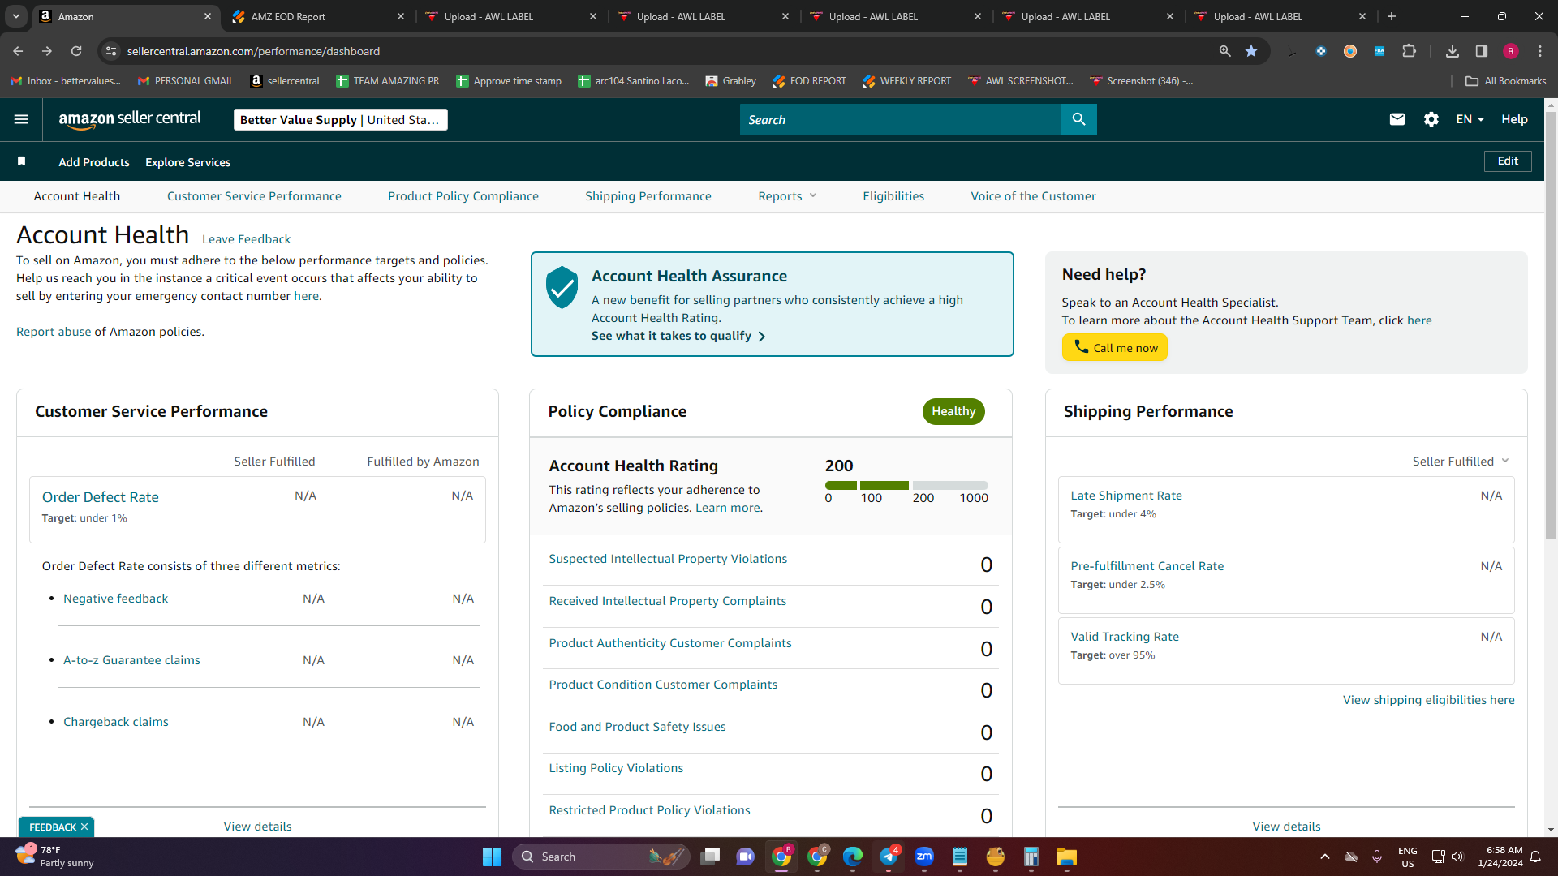The height and width of the screenshot is (876, 1558).
Task: Open Negative feedback metric link
Action: pos(116,599)
